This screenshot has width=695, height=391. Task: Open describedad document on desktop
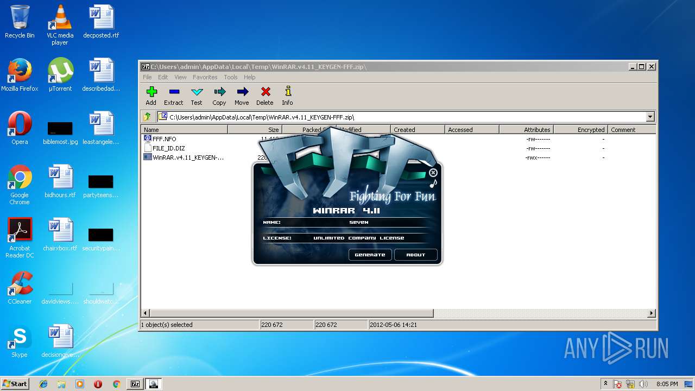coord(101,75)
